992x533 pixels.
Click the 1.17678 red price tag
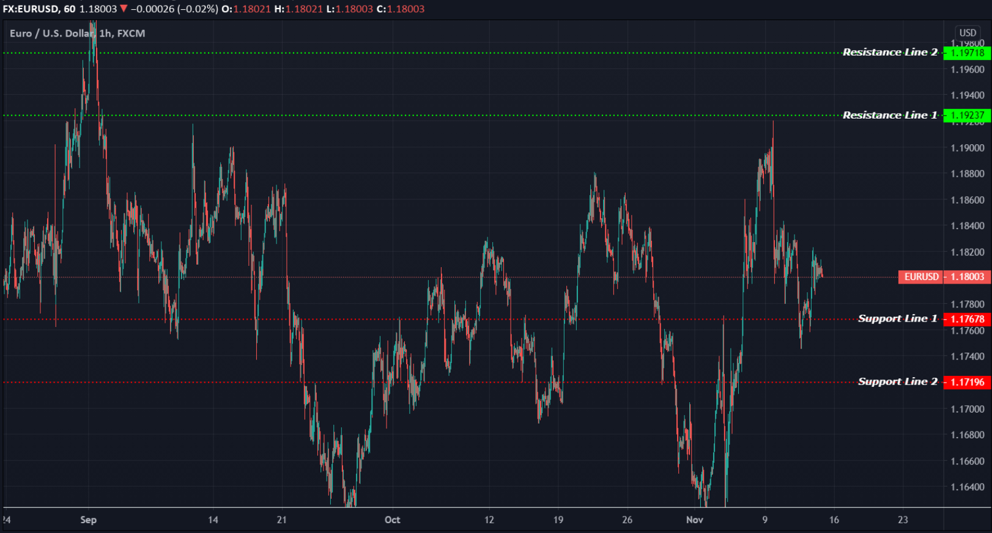967,319
